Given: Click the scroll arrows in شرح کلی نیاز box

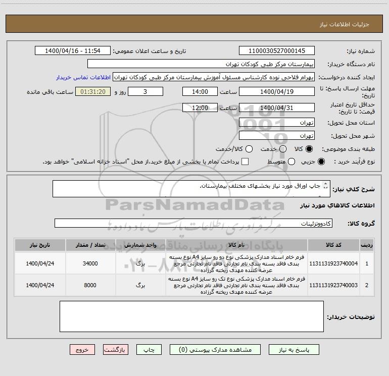Looking at the screenshot, I should coord(325,185).
